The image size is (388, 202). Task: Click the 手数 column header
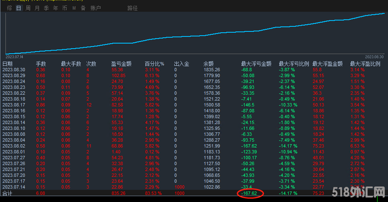[x=41, y=64]
